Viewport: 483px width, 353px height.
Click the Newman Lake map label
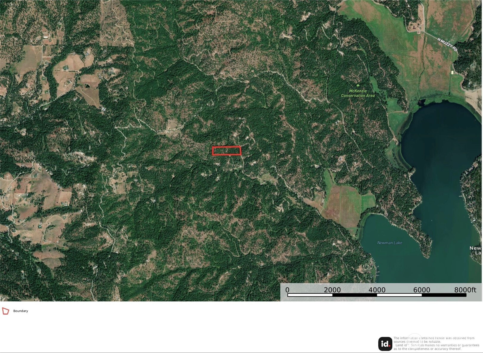click(389, 243)
